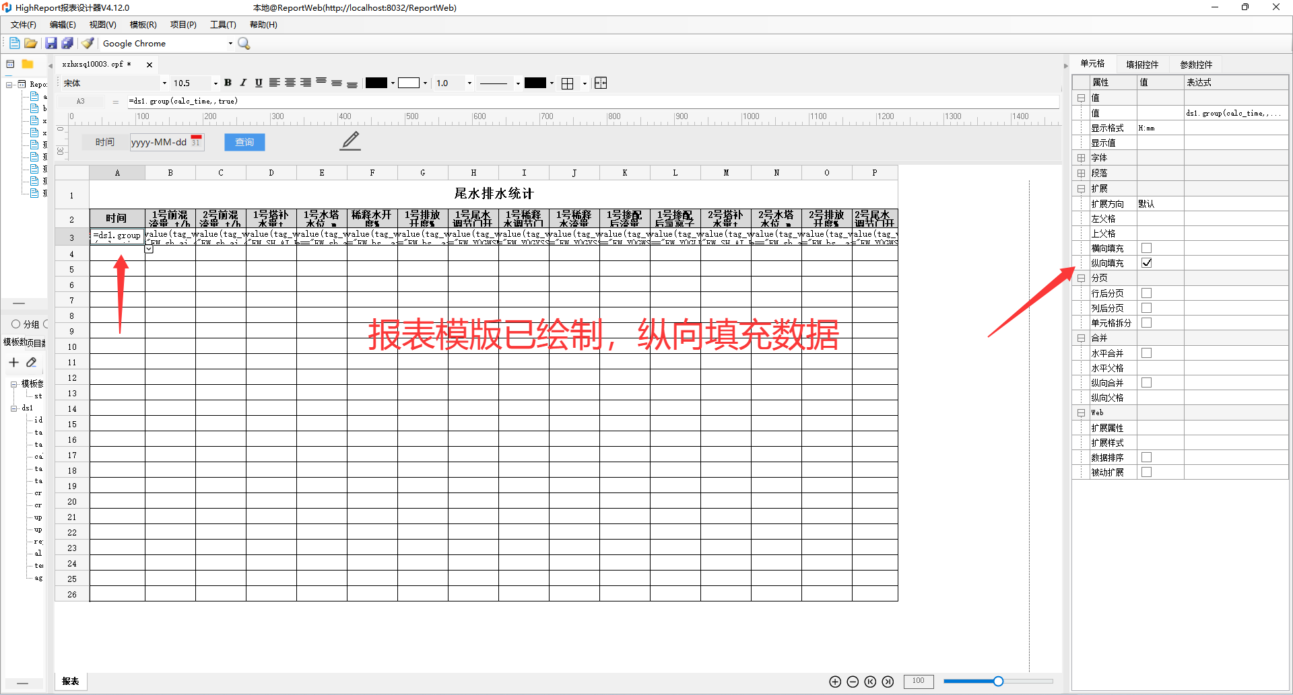This screenshot has width=1293, height=695.
Task: Select the 分组 radio button
Action: point(15,324)
